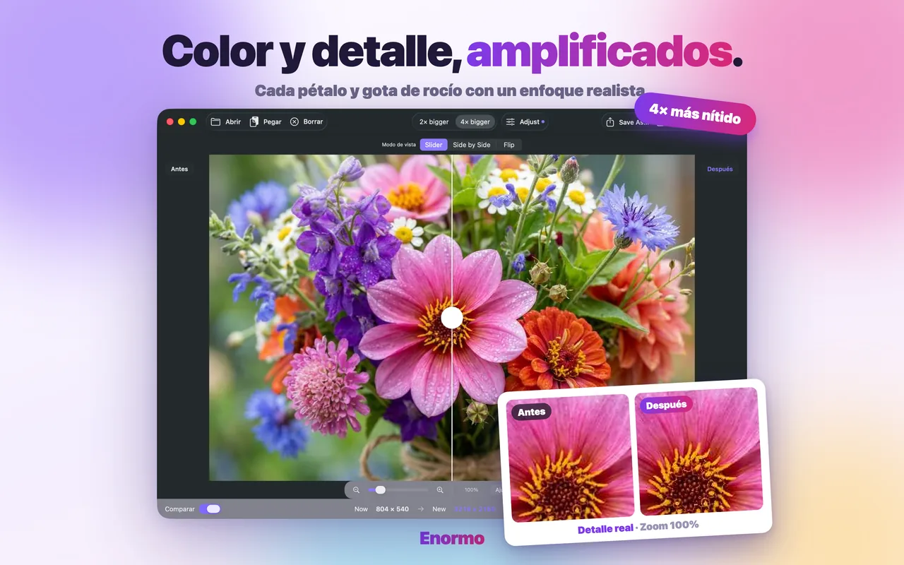Click the current size value 804 × 540
Viewport: 904px width, 565px height.
[x=392, y=509]
